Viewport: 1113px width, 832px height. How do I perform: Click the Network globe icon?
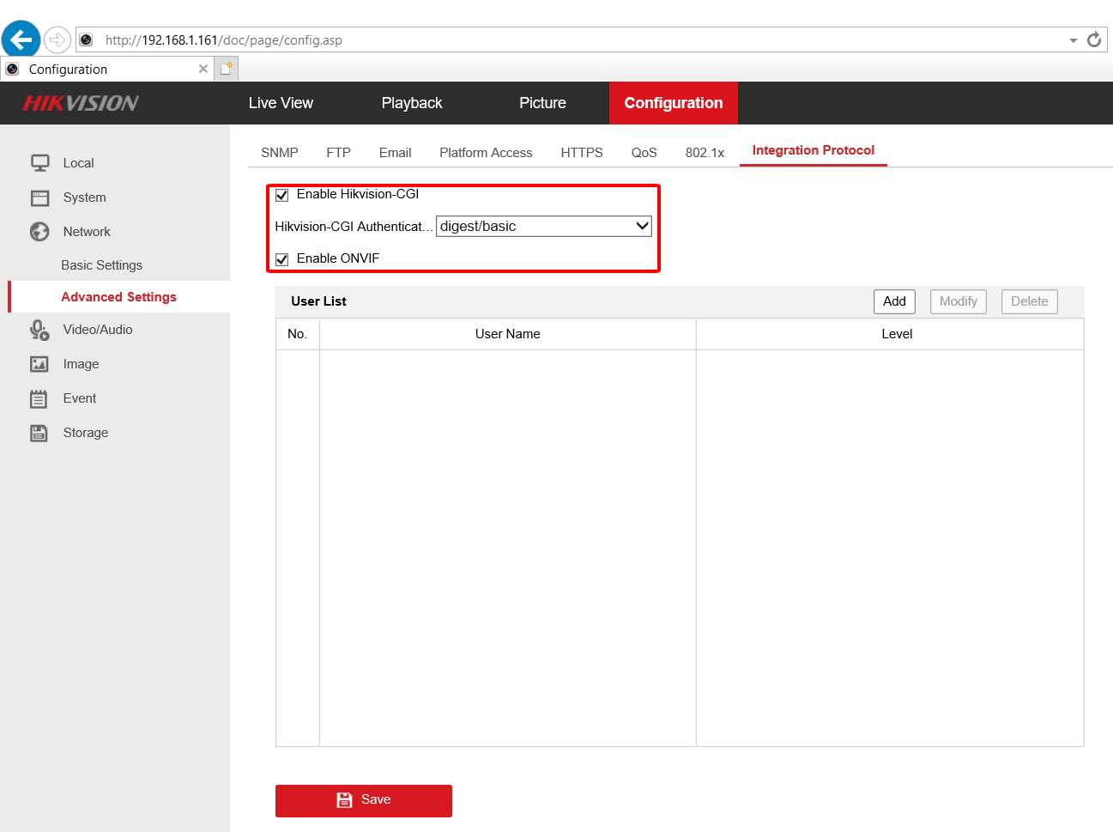point(39,232)
